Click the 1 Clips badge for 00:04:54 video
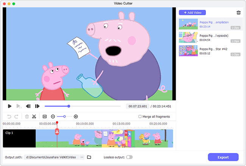Image resolution: width=246 pixels, height=166 pixels. [x=235, y=41]
